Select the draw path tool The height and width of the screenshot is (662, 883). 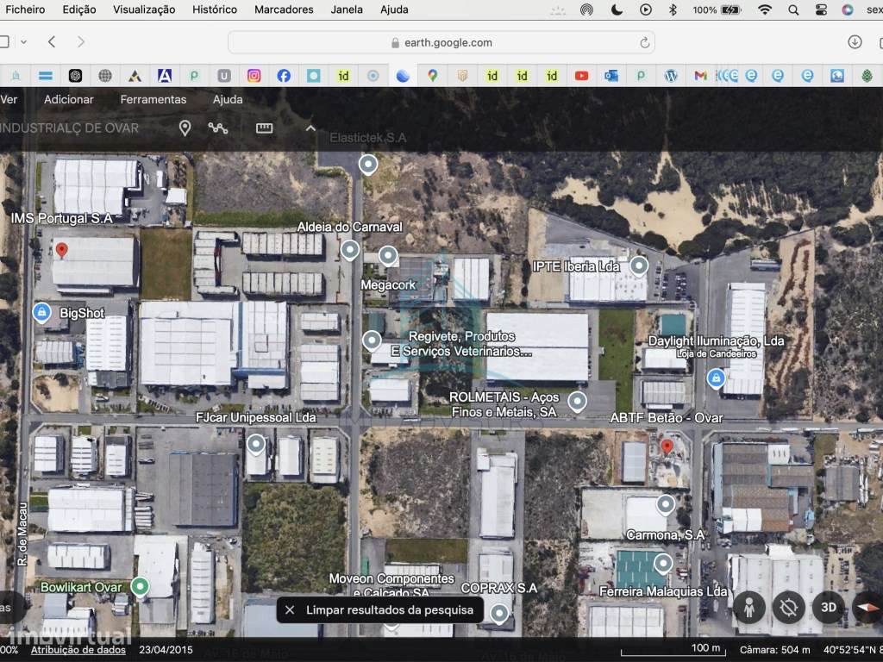pos(218,128)
